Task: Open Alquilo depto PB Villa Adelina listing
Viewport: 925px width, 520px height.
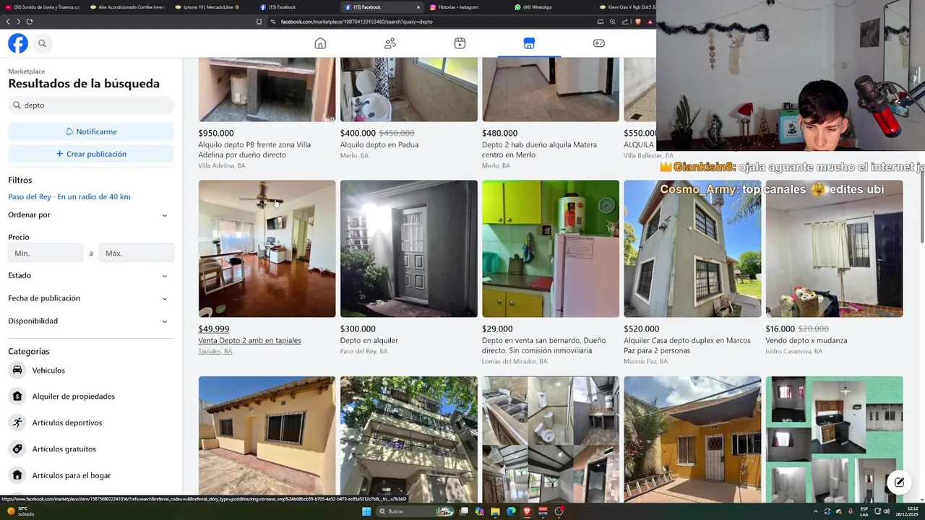Action: coord(254,149)
